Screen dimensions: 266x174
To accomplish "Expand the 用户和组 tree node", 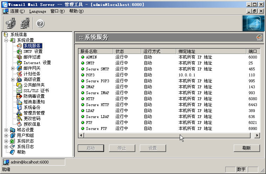I will 6,135.
